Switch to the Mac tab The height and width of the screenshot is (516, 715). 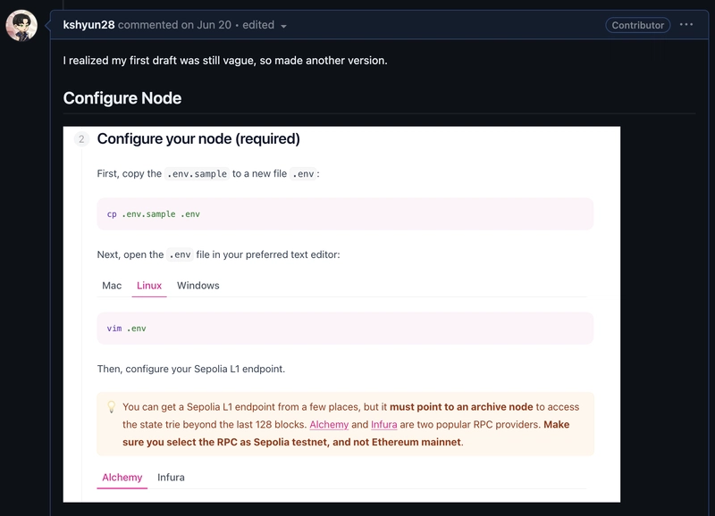tap(112, 286)
